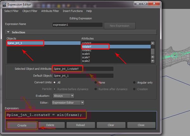Open the Select Filter menu

tap(12, 11)
